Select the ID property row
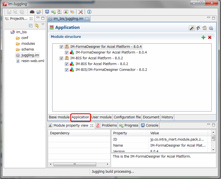Viewport: 221px width, 179px height. (160, 139)
